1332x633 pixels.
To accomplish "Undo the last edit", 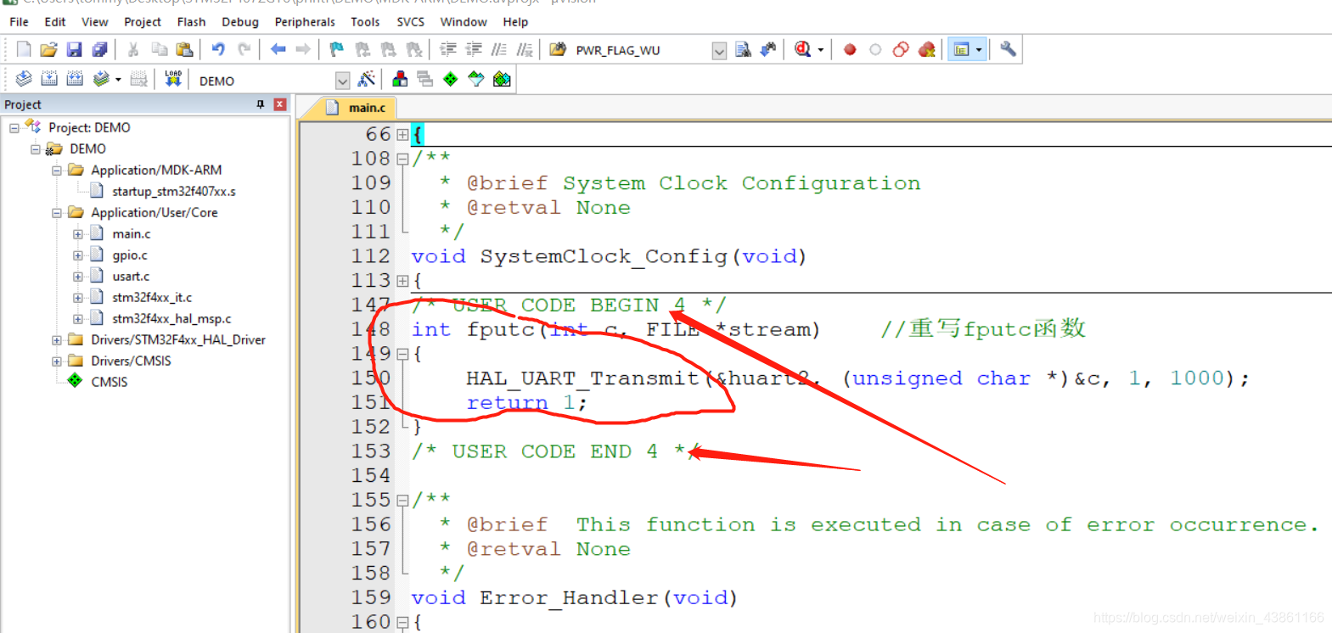I will pos(218,49).
